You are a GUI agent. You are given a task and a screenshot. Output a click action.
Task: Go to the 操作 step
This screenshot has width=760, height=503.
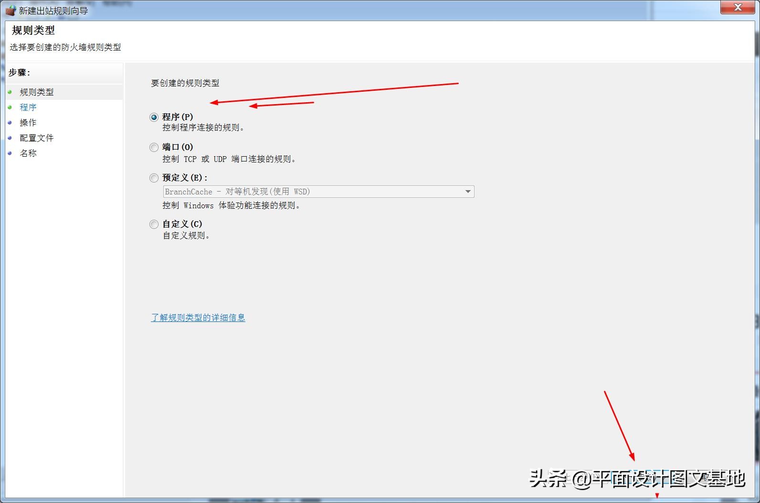coord(28,123)
